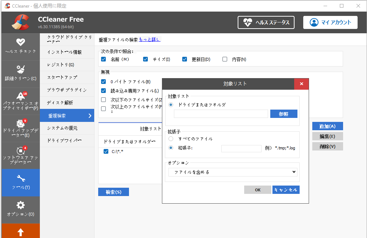Close the 対象リスト dialog with red X
Image resolution: width=367 pixels, height=238 pixels.
click(301, 84)
